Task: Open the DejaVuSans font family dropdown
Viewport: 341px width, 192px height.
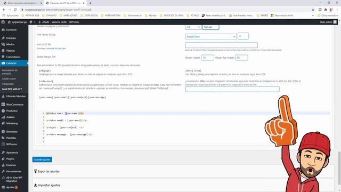Action: tap(211, 37)
